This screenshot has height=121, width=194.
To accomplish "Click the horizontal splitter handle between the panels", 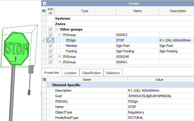I will tap(140, 67).
